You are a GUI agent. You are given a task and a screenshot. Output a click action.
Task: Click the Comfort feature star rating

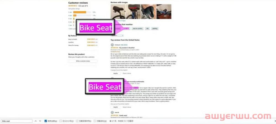pos(91,42)
